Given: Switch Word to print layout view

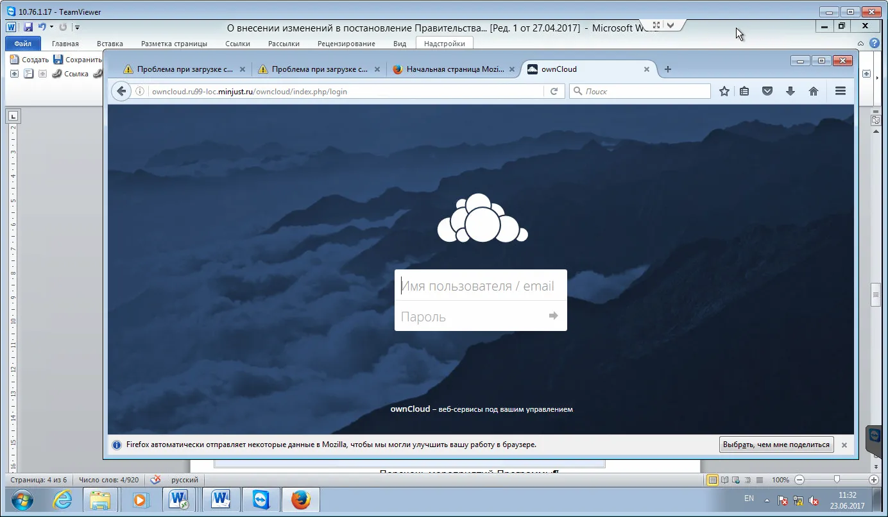Looking at the screenshot, I should [x=712, y=480].
